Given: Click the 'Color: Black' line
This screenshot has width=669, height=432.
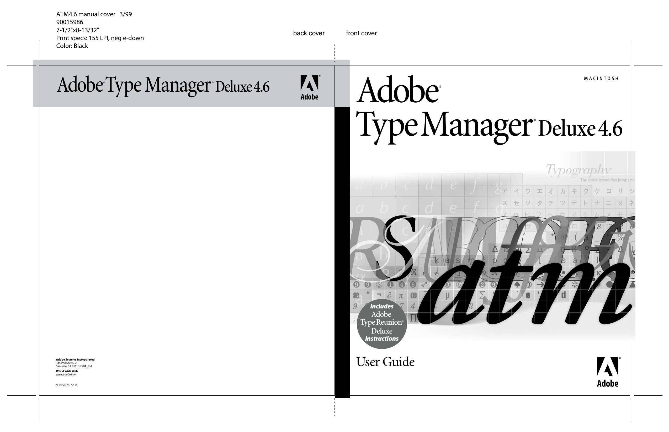Looking at the screenshot, I should [x=72, y=46].
